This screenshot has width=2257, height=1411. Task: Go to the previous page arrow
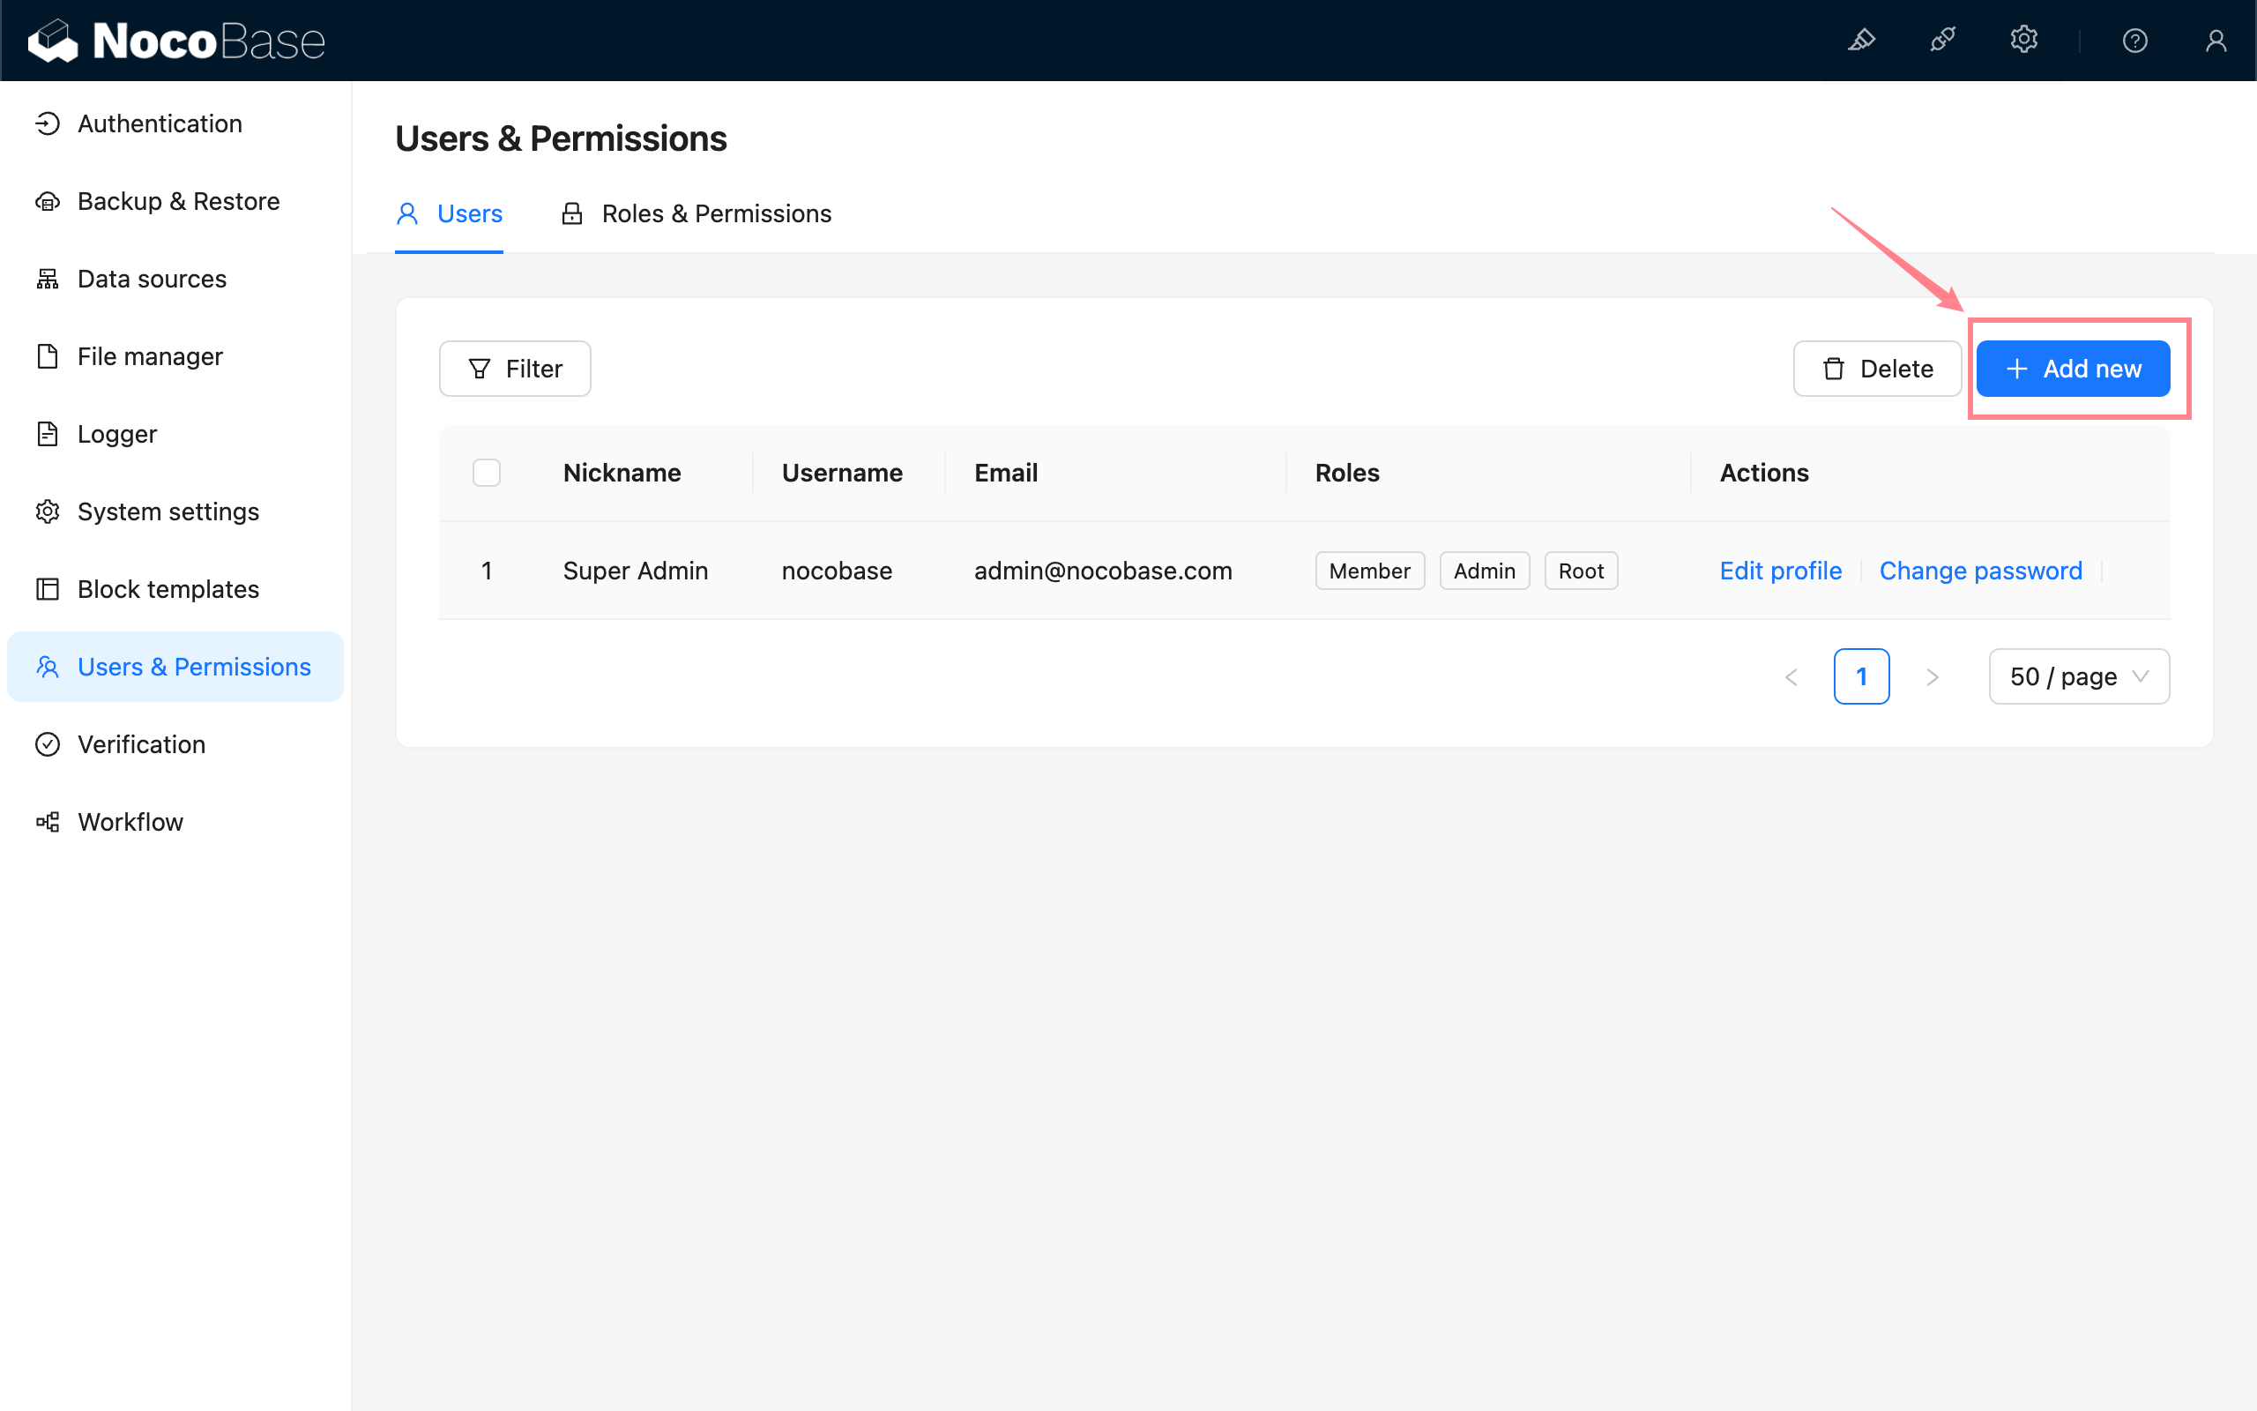point(1791,676)
